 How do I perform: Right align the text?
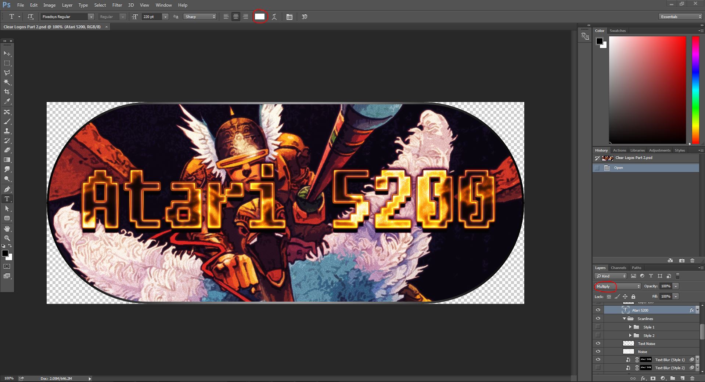click(x=245, y=17)
